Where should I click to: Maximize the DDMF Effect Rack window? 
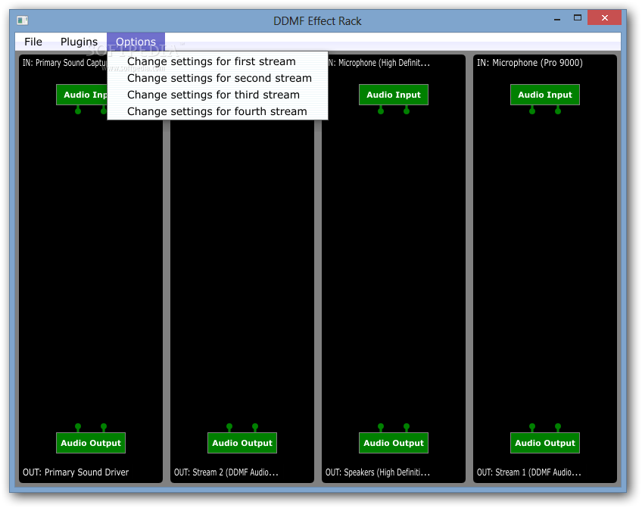(x=578, y=17)
